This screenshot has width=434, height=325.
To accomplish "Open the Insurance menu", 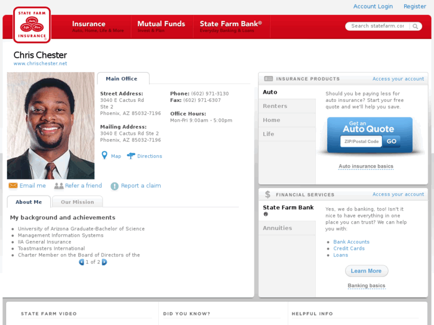I will coord(98,27).
